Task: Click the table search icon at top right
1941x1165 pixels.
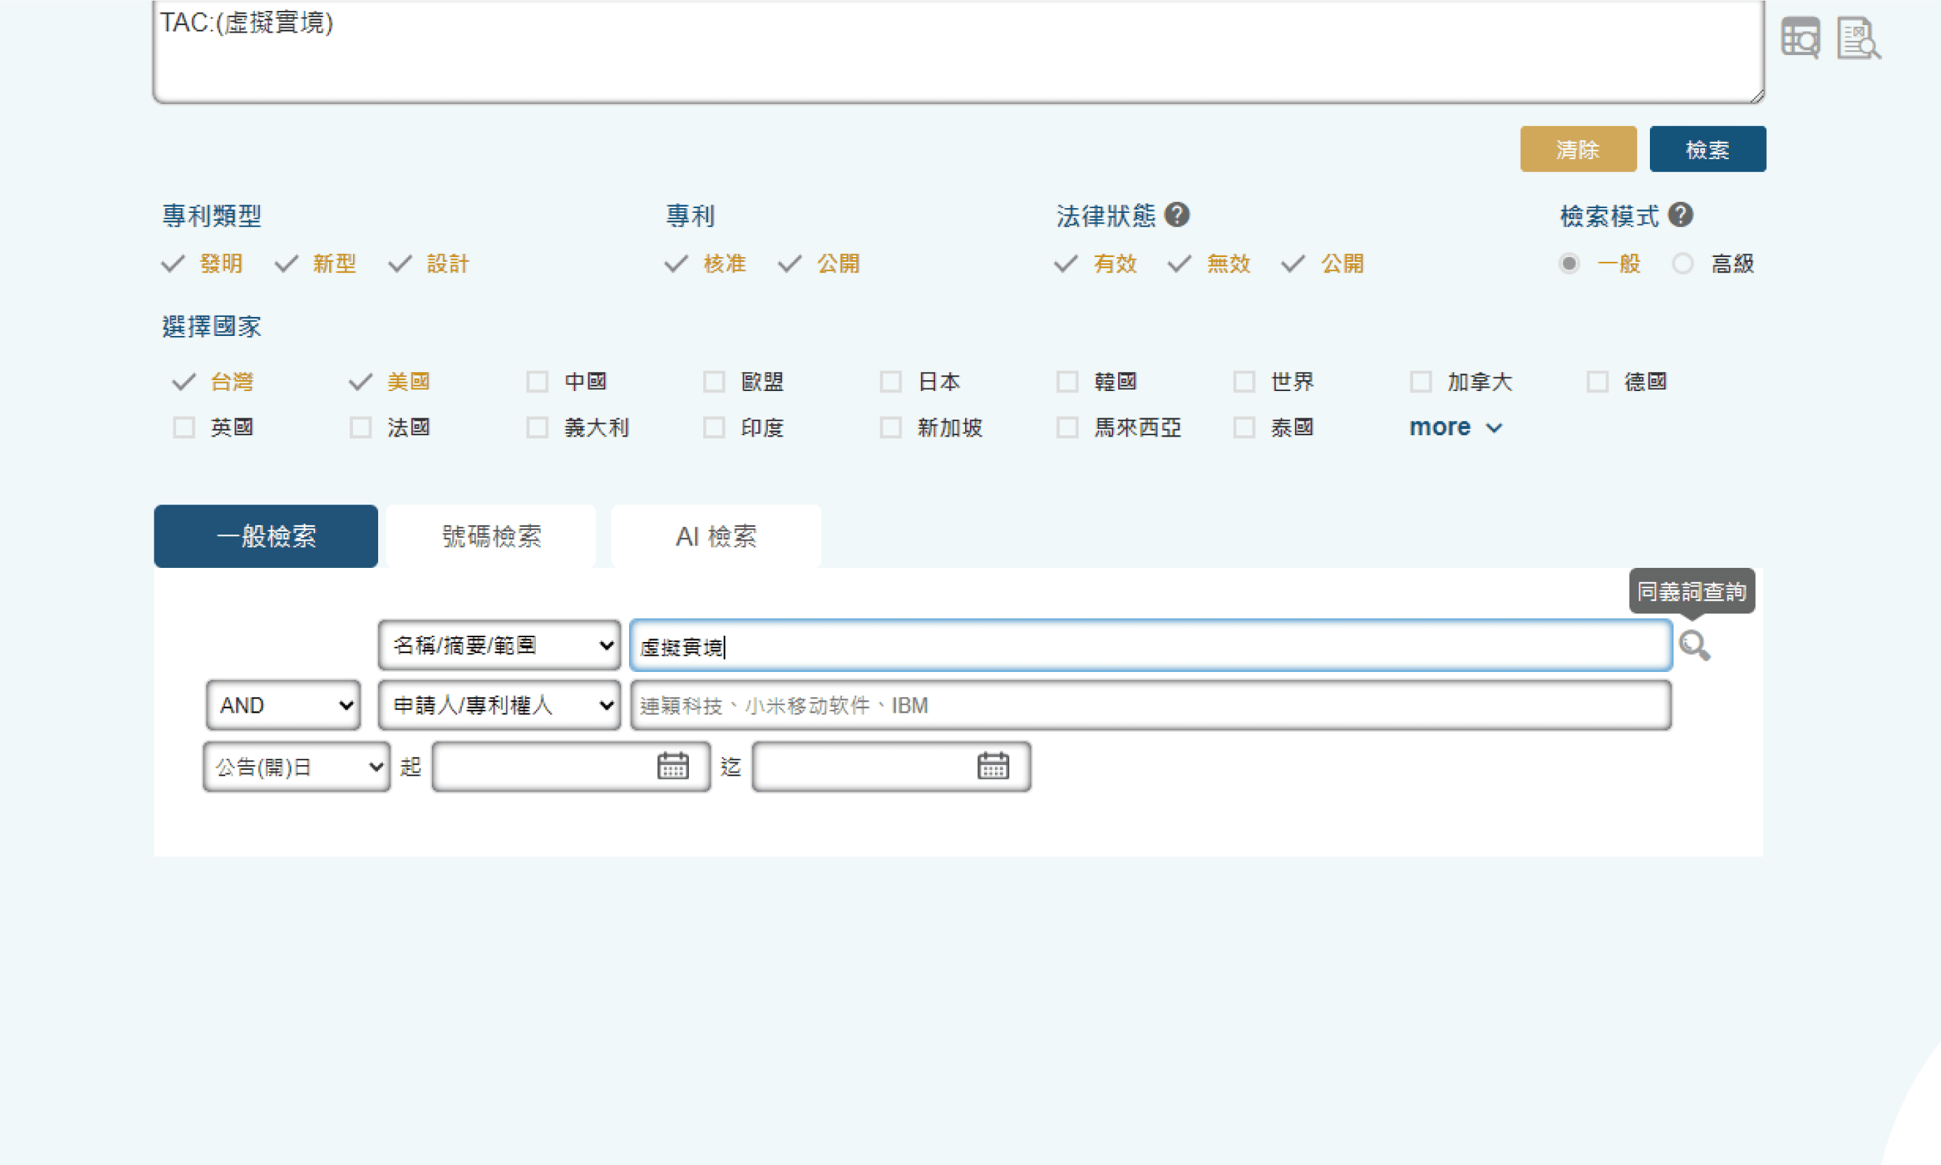Action: [x=1800, y=37]
